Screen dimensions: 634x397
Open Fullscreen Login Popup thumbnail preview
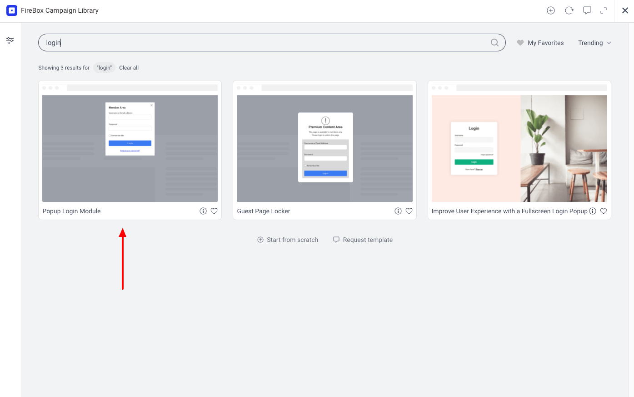click(x=519, y=148)
